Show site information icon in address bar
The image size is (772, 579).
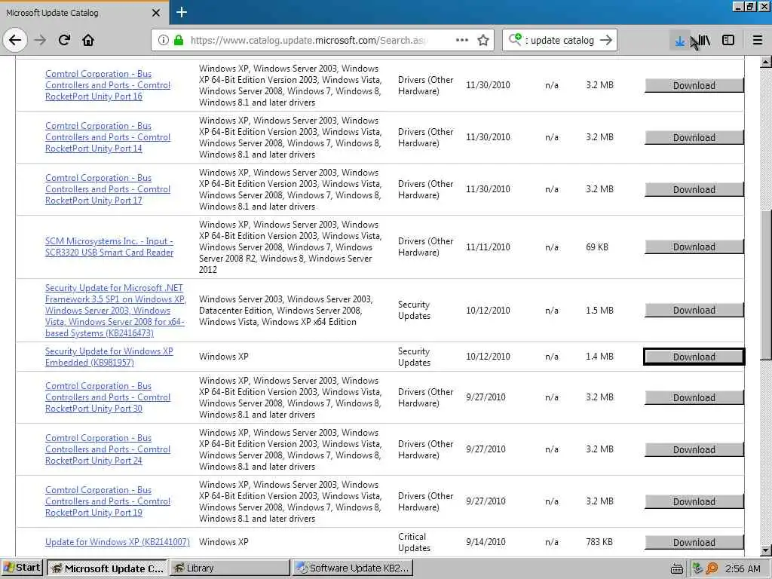click(164, 40)
